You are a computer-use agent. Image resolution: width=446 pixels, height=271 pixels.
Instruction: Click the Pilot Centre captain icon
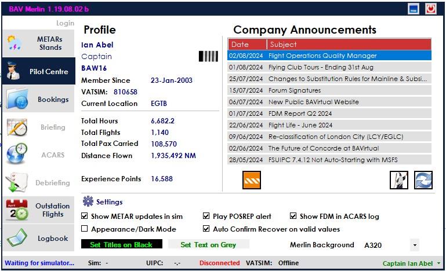point(13,71)
